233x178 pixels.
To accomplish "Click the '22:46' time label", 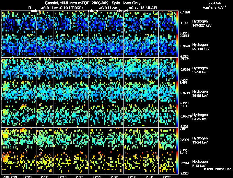I will pos(167,177).
